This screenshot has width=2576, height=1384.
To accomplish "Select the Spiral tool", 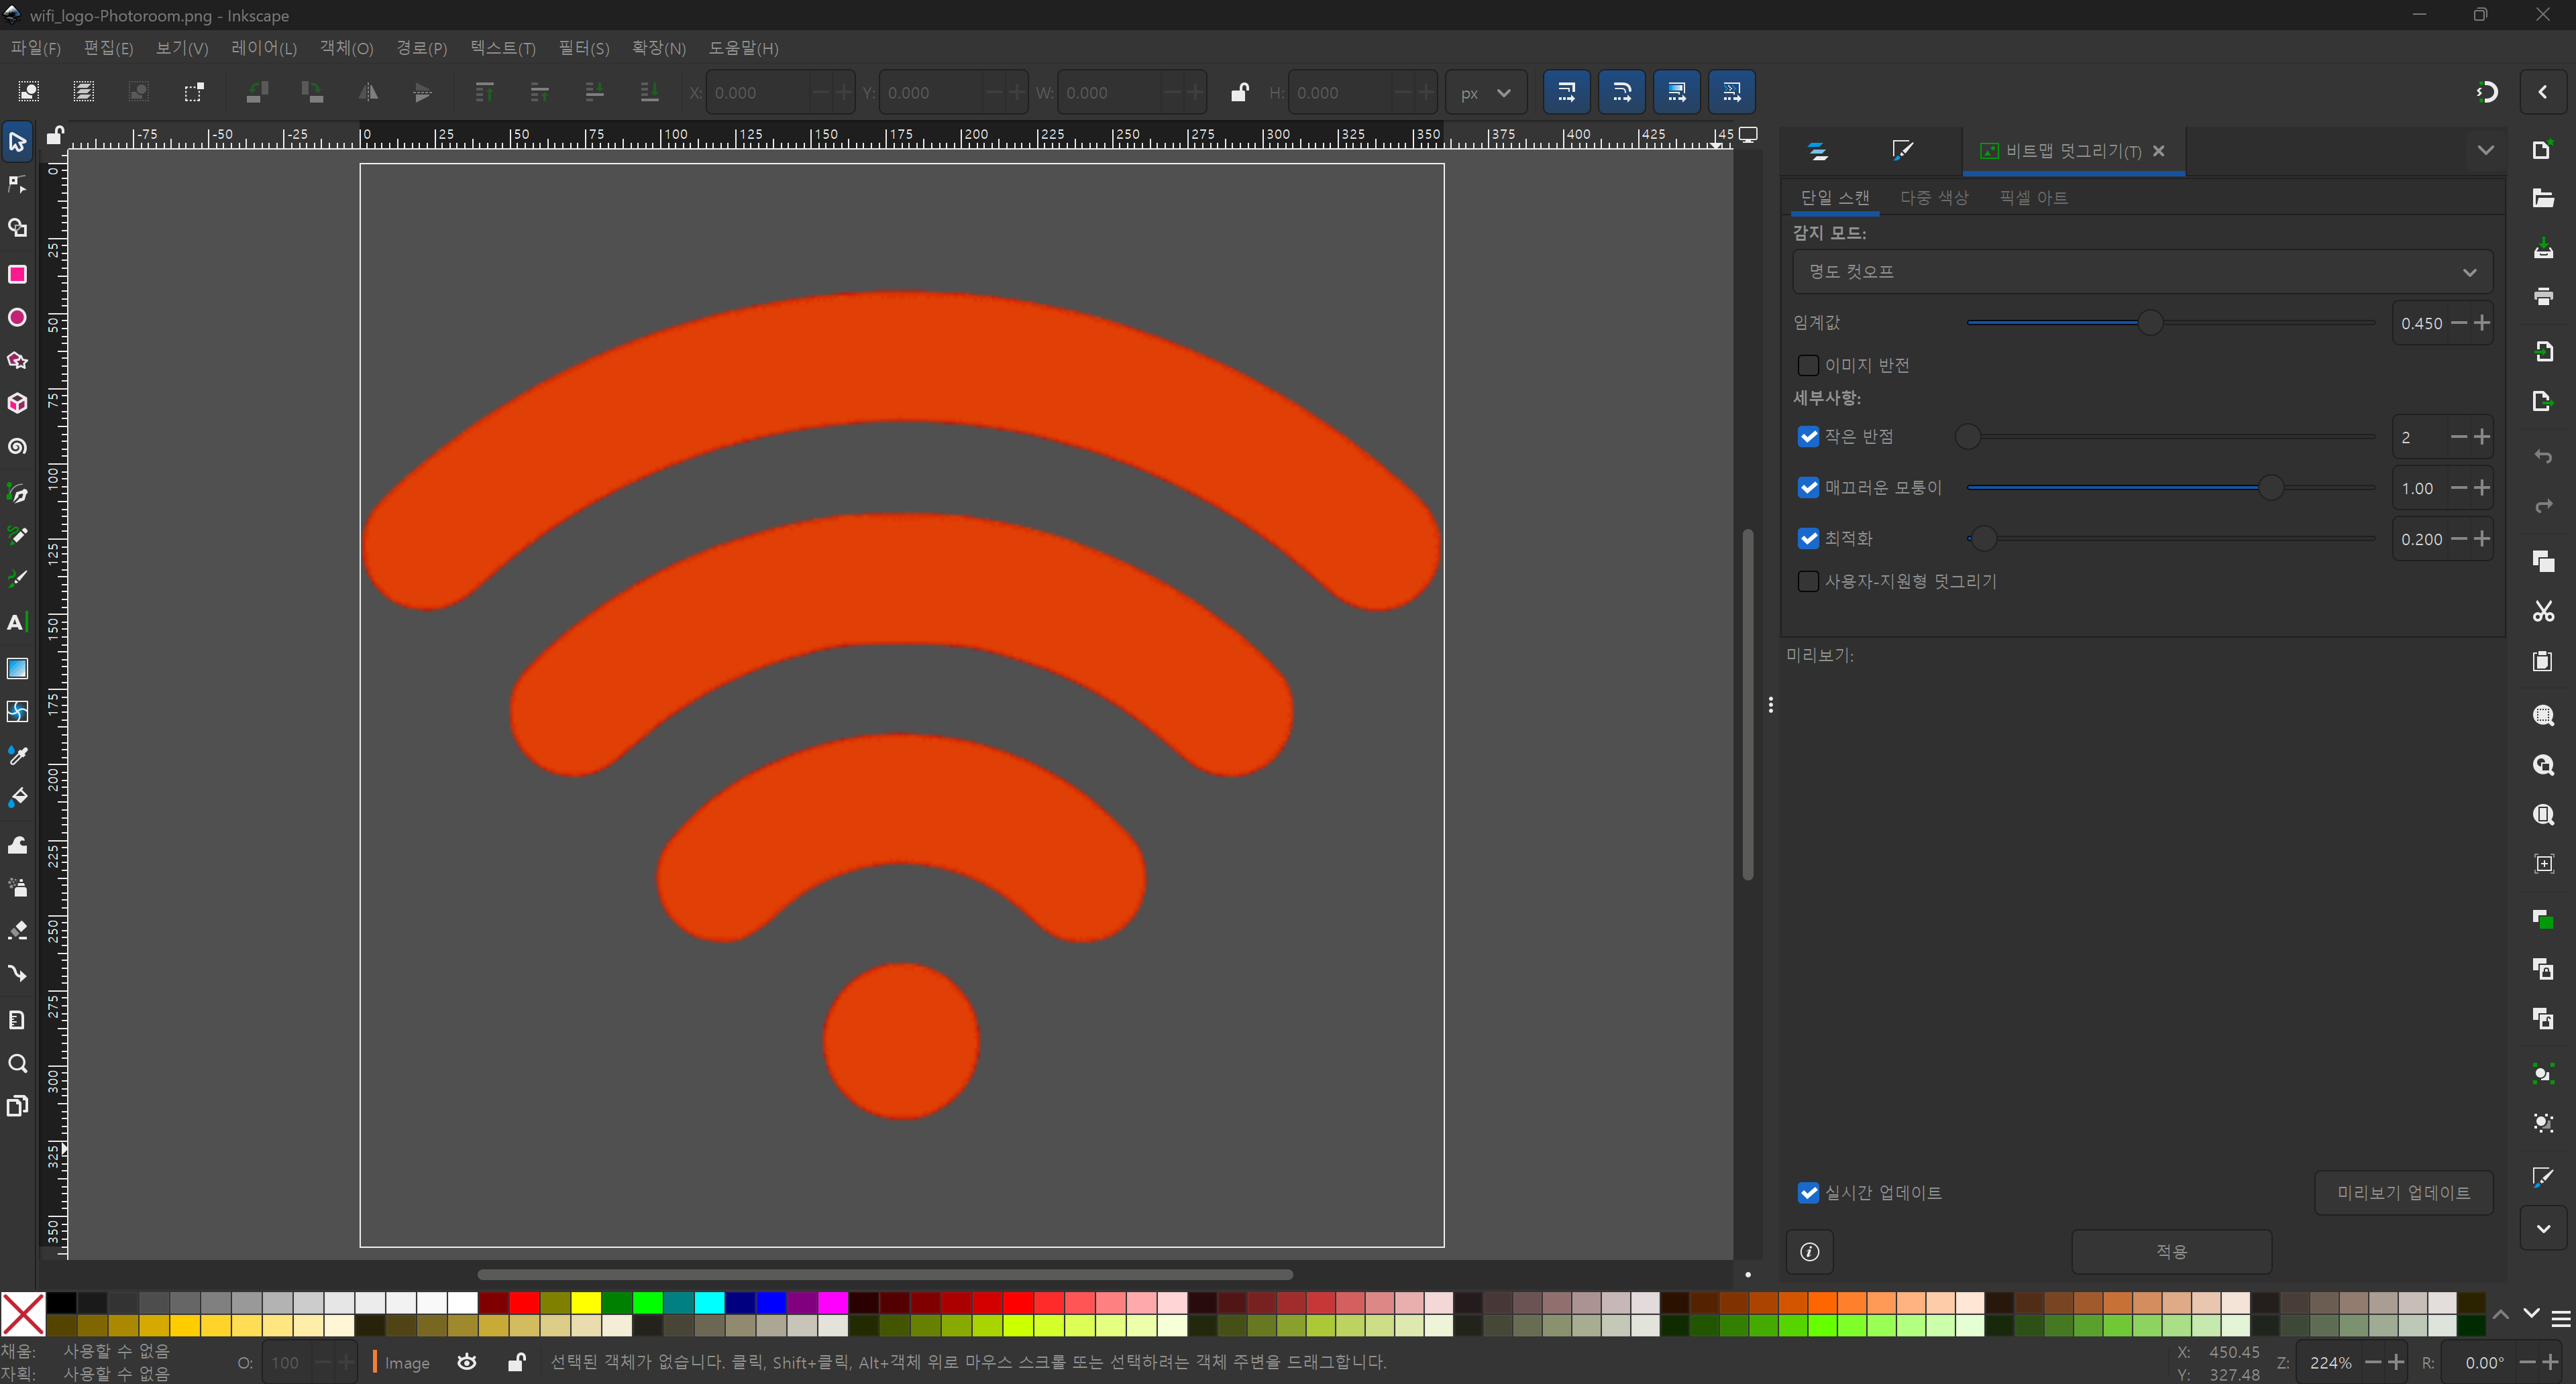I will (17, 447).
